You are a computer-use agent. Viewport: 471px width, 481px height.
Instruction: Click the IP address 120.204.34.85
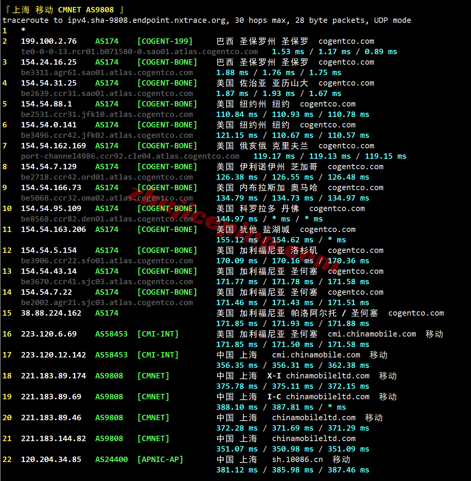pyautogui.click(x=51, y=460)
